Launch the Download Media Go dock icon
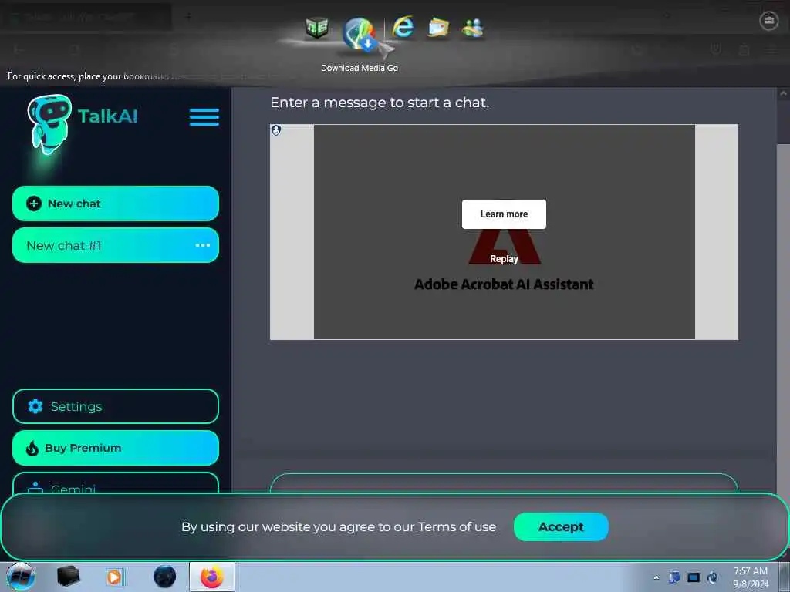Image resolution: width=790 pixels, height=592 pixels. [359, 34]
